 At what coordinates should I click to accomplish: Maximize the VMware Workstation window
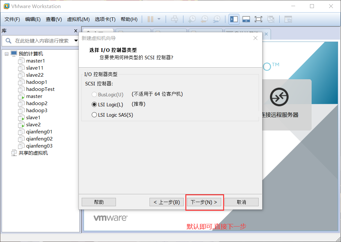coord(312,6)
